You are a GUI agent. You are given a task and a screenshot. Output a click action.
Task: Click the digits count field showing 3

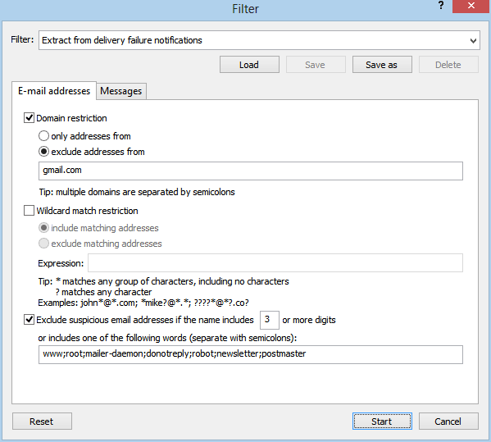(x=270, y=320)
